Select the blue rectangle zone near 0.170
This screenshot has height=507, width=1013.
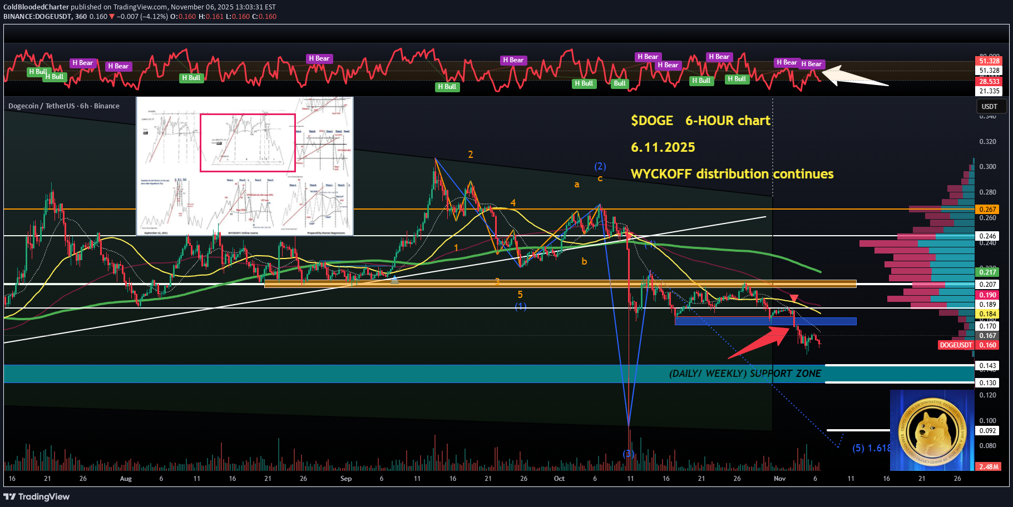(x=765, y=321)
